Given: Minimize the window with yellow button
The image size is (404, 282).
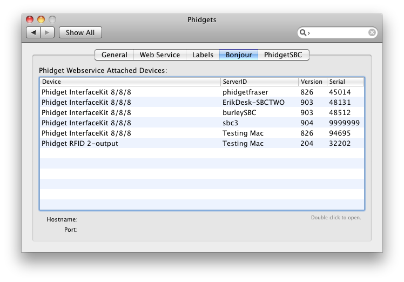Looking at the screenshot, I should coord(41,19).
